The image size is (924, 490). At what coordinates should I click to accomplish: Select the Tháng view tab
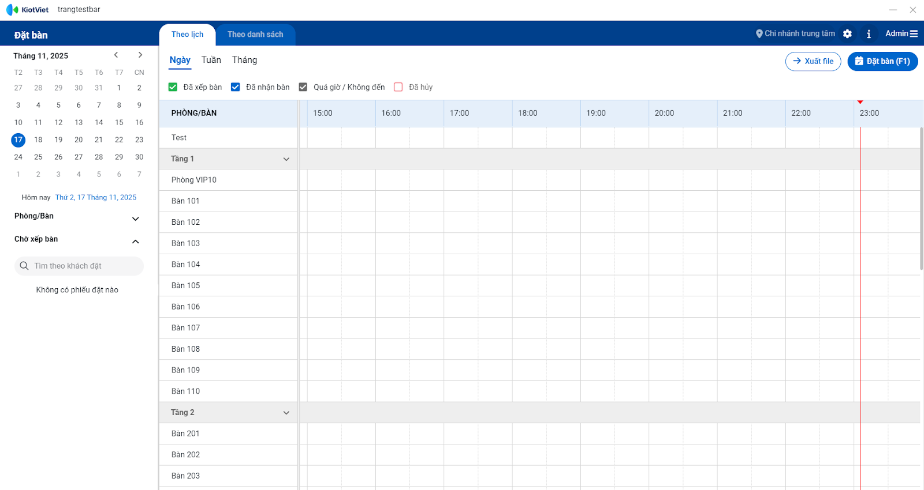tap(244, 60)
